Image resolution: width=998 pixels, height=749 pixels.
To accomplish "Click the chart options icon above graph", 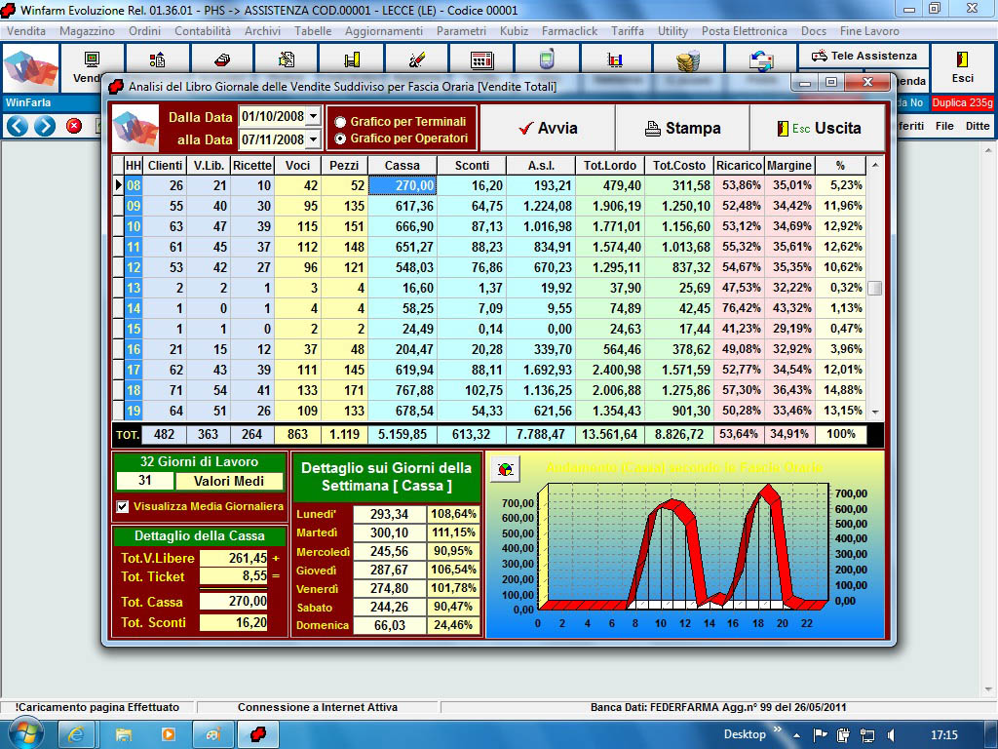I will (504, 470).
